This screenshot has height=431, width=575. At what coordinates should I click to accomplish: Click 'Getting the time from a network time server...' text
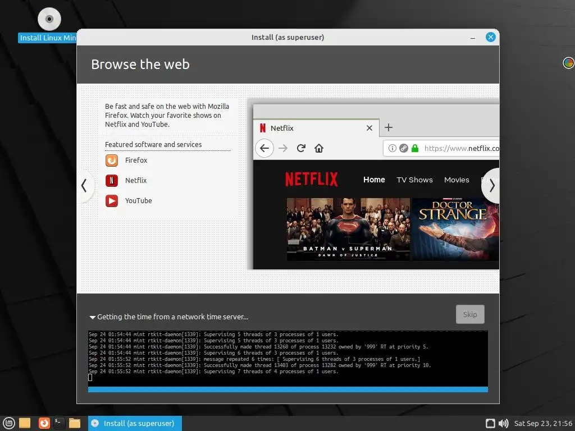[173, 317]
